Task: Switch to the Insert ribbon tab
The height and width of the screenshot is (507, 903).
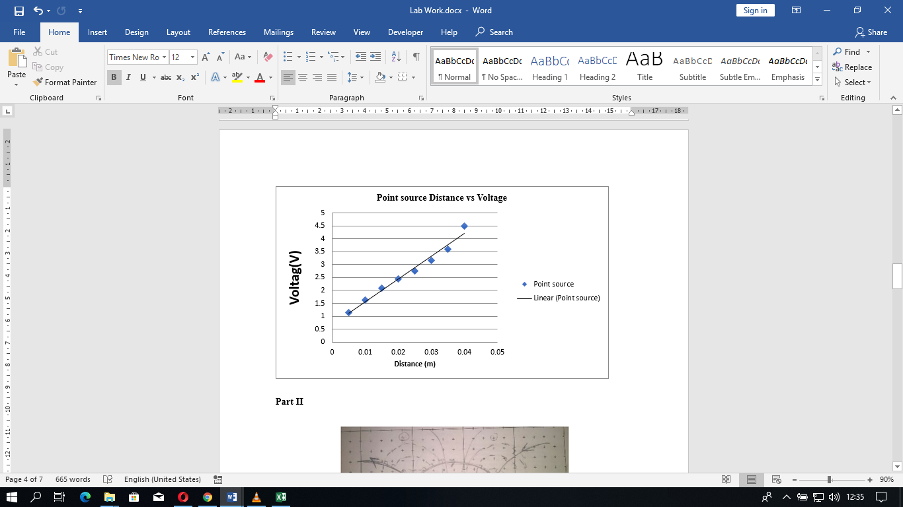Action: [x=97, y=32]
